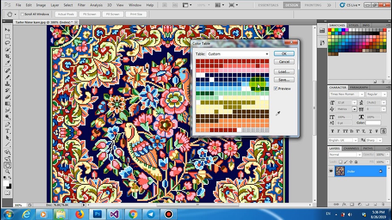Toggle All Caps character style
Screen dimensions: 392x220
tap(345, 131)
